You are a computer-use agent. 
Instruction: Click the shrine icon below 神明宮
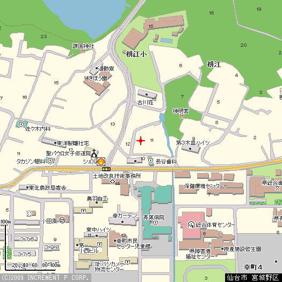click(182, 116)
